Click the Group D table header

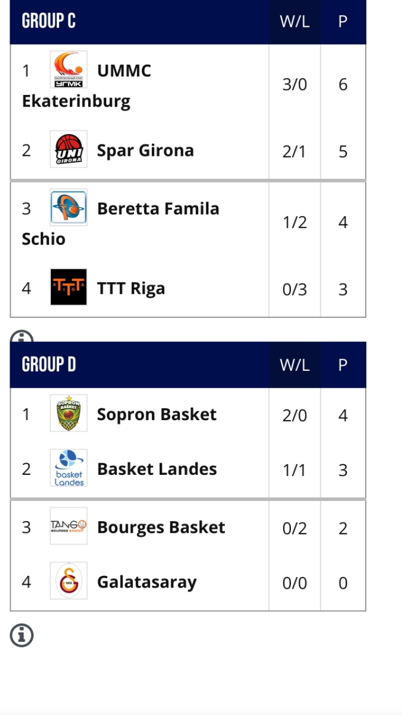point(49,365)
